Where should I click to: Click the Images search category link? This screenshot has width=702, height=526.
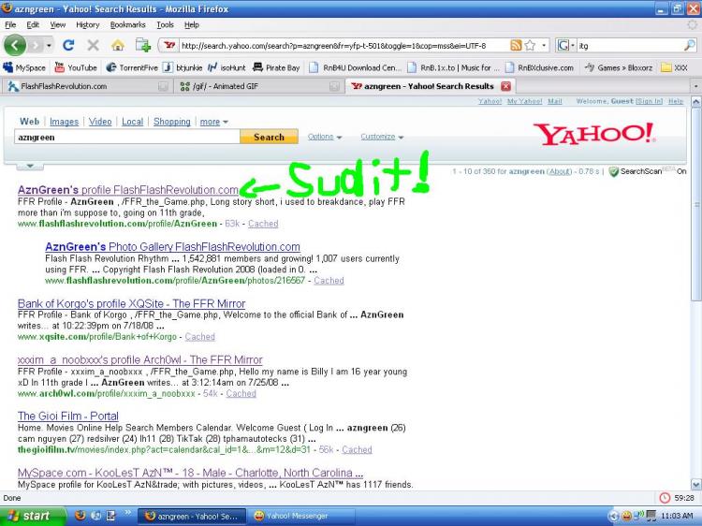click(x=64, y=122)
